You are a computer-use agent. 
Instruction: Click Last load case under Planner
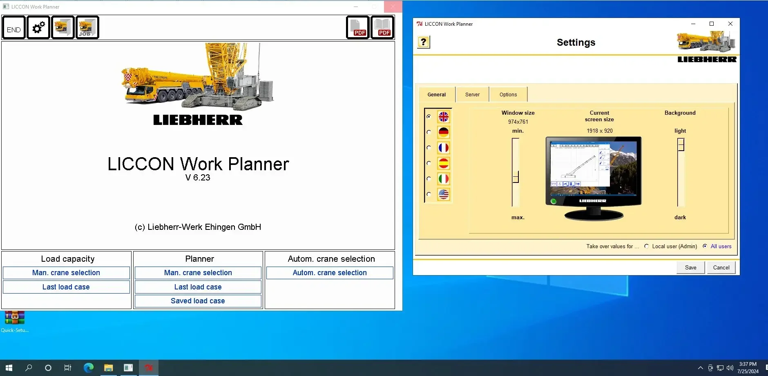coord(198,287)
